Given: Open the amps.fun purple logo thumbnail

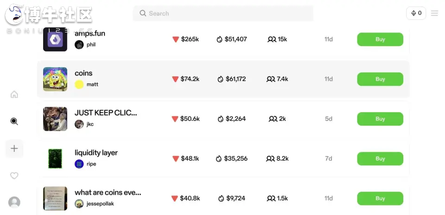Looking at the screenshot, I should coord(55,39).
